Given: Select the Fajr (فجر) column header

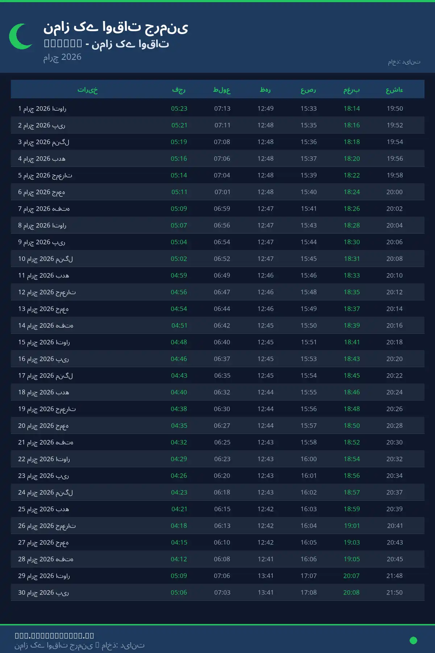Looking at the screenshot, I should 179,90.
